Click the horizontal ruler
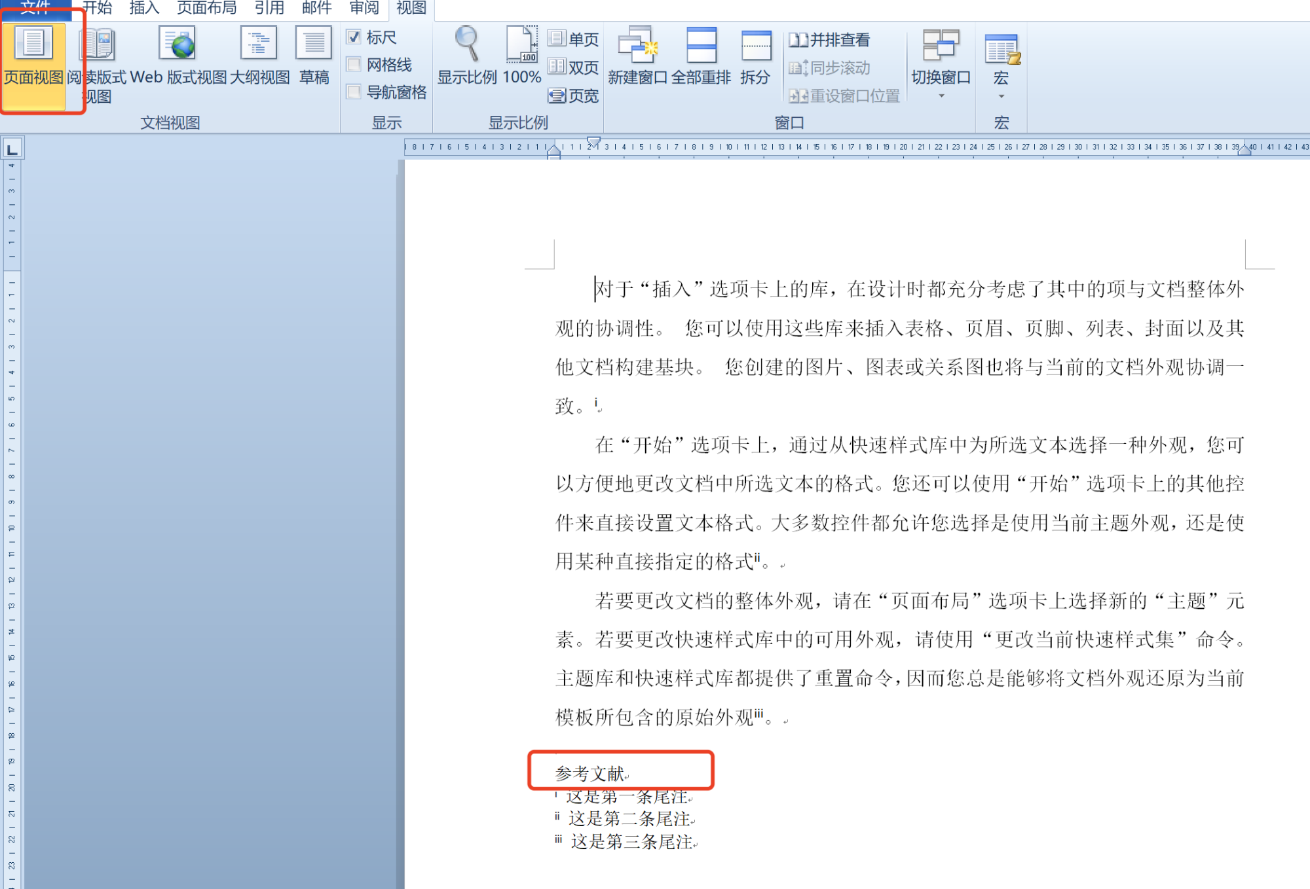1310x889 pixels. coord(857,147)
